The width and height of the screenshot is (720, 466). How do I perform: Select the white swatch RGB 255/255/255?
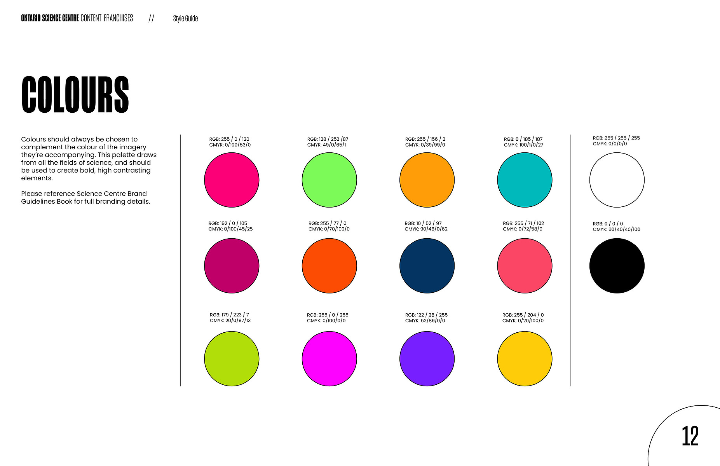(x=617, y=180)
